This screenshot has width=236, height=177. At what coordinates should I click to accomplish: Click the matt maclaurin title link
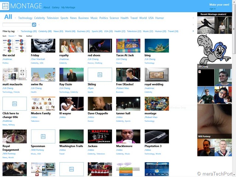coord(12,84)
